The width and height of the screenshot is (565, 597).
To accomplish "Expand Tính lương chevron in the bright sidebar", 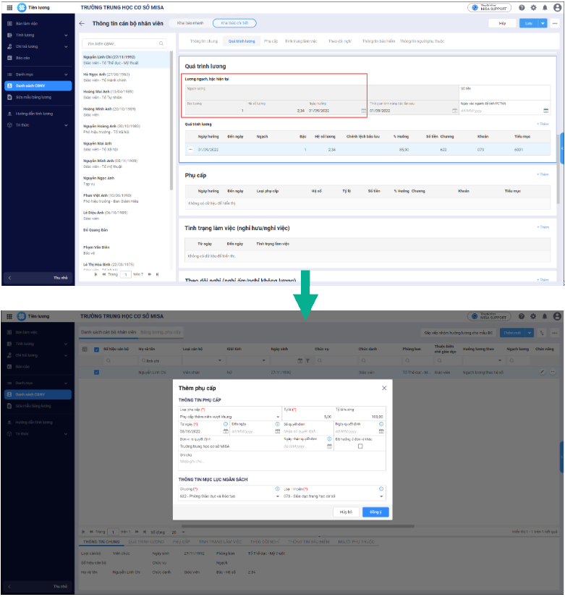I will pos(66,35).
